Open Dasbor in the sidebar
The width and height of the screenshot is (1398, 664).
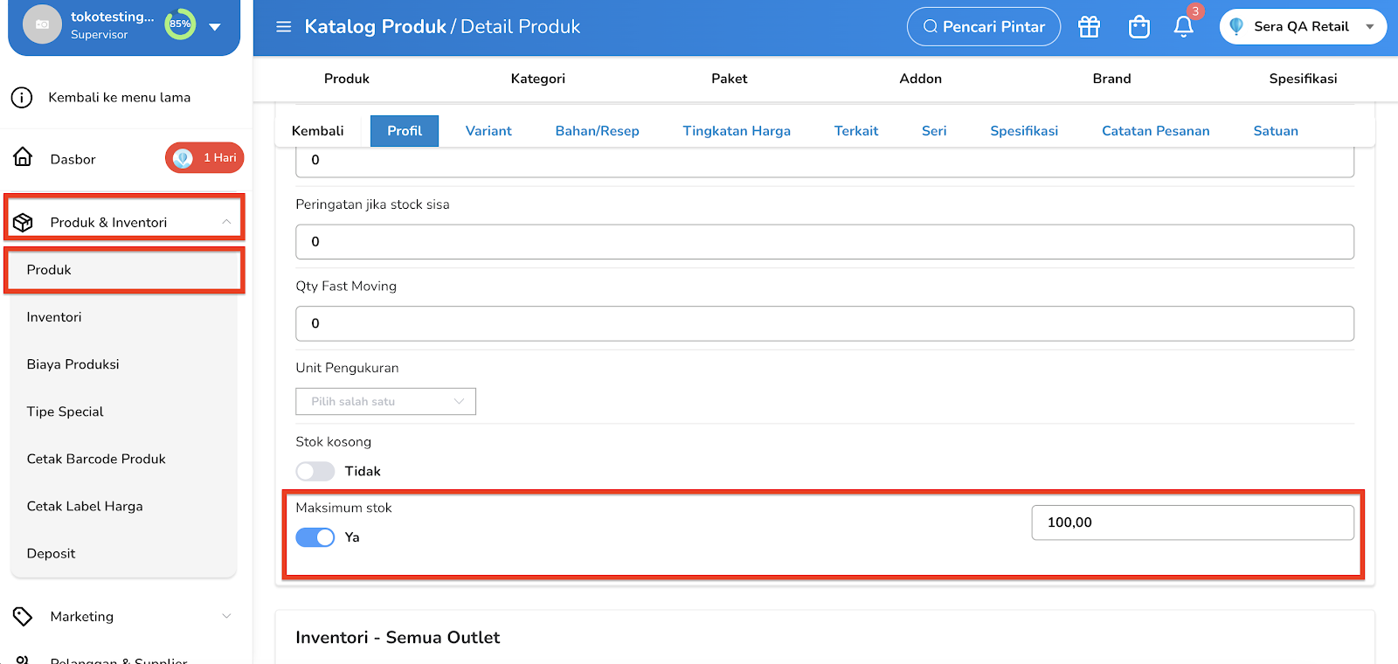coord(73,159)
